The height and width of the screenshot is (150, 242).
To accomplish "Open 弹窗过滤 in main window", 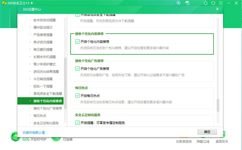I will (x=203, y=142).
